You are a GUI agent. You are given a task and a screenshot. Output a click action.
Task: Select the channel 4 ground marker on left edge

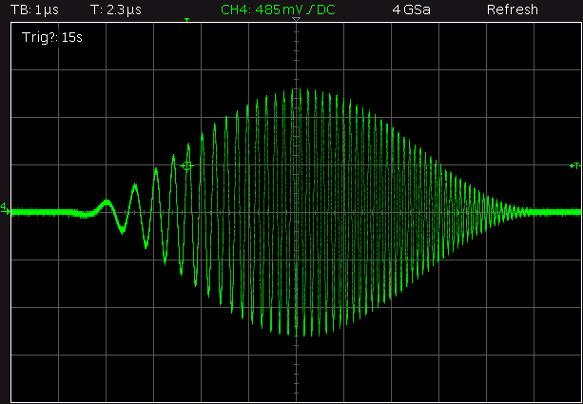point(5,207)
